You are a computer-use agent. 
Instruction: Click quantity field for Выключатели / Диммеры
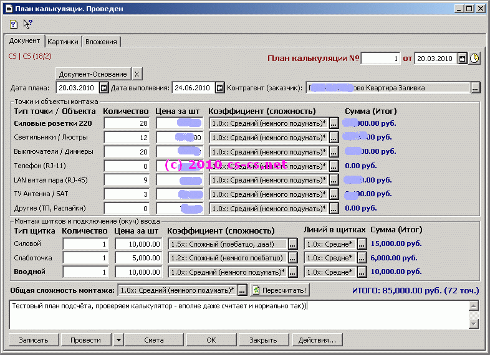click(x=127, y=152)
